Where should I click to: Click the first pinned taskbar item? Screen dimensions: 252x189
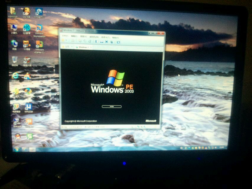(x=25, y=149)
